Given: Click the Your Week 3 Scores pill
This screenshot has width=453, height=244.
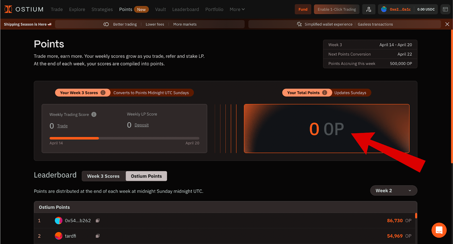Looking at the screenshot, I should pos(82,92).
